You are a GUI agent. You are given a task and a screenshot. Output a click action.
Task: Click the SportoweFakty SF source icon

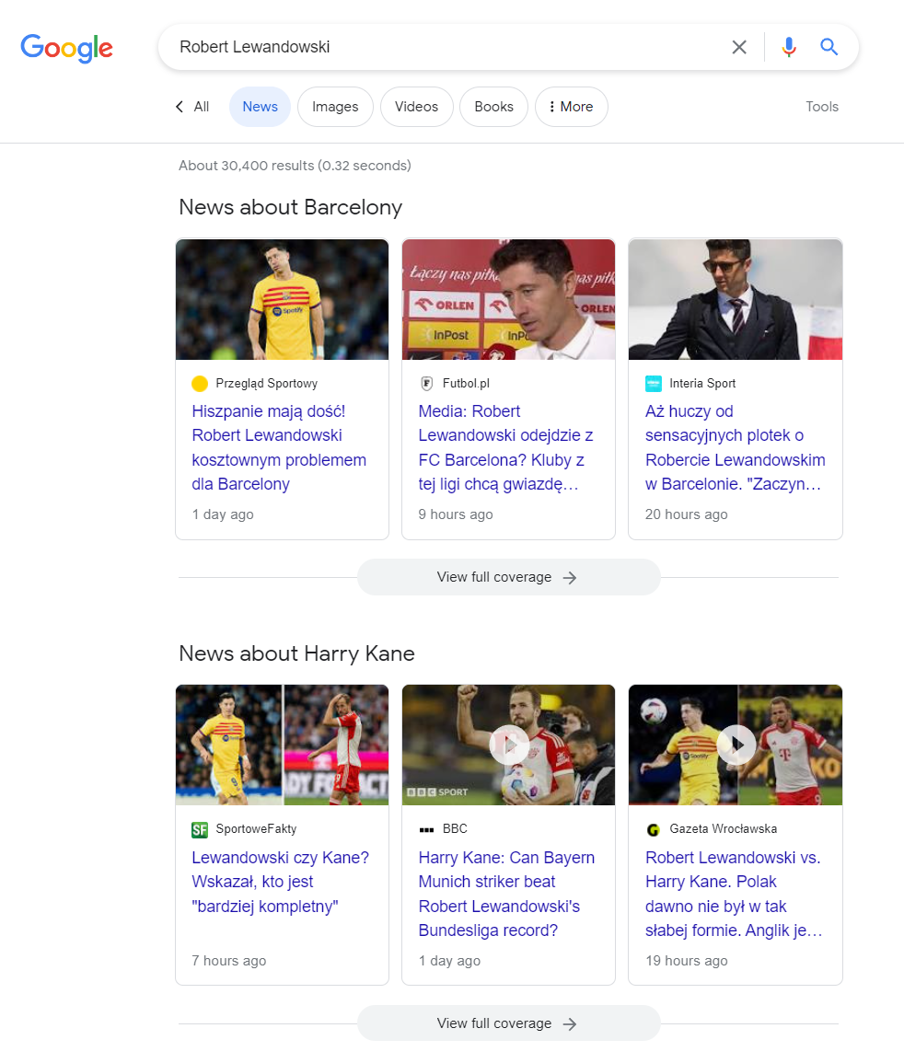point(200,830)
